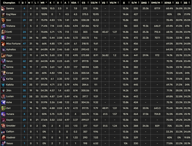This screenshot has width=192, height=146.
Task: Sort by GS column header
Action: coord(187,3)
